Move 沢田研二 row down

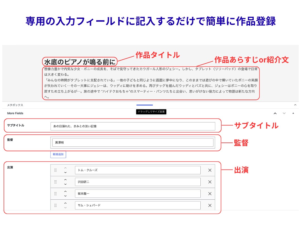(65, 184)
